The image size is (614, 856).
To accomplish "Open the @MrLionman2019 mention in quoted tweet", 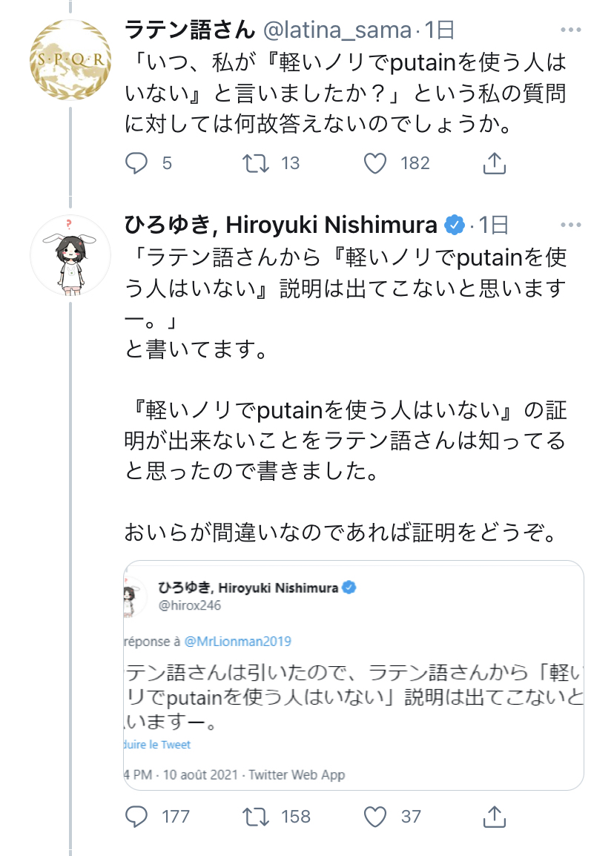I will [238, 641].
